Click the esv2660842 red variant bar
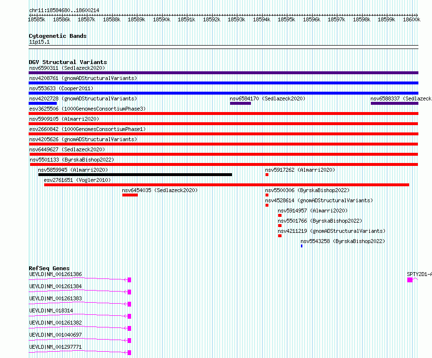Viewport: 432px width, 358px height. coord(223,134)
